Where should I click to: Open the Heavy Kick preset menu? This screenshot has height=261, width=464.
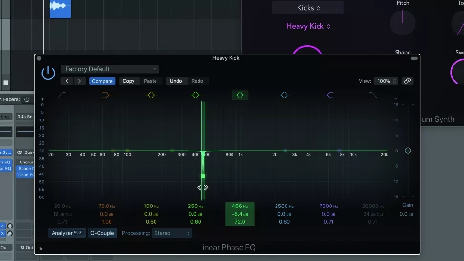click(308, 26)
